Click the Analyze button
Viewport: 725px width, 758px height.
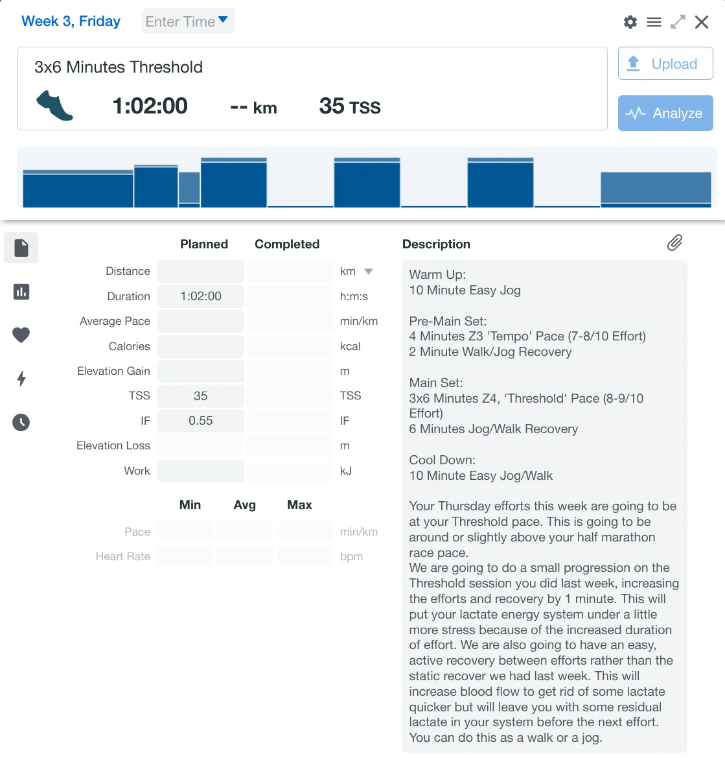coord(665,113)
